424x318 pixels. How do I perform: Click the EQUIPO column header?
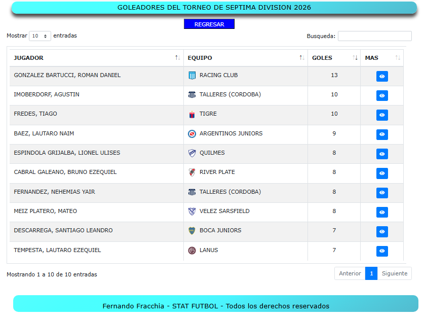(x=246, y=58)
